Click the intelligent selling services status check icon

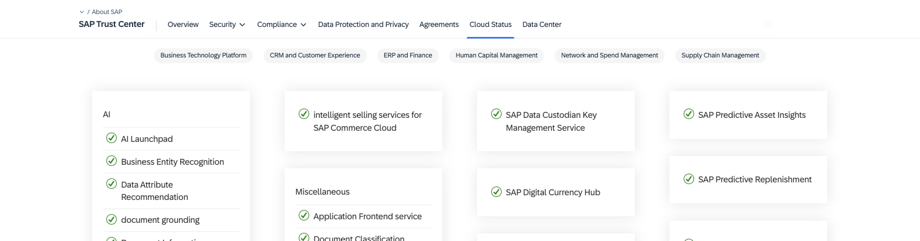click(304, 114)
